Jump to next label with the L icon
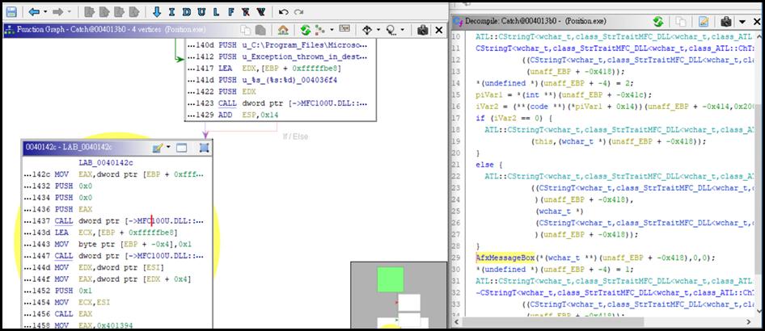765x331 pixels. (x=216, y=11)
